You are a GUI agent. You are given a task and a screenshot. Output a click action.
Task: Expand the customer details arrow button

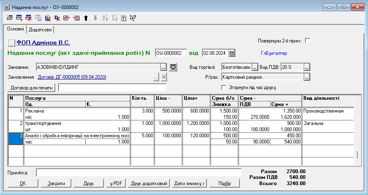click(x=173, y=67)
